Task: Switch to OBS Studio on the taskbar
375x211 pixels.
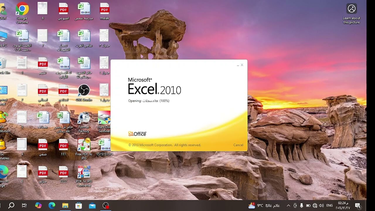Action: (x=106, y=205)
